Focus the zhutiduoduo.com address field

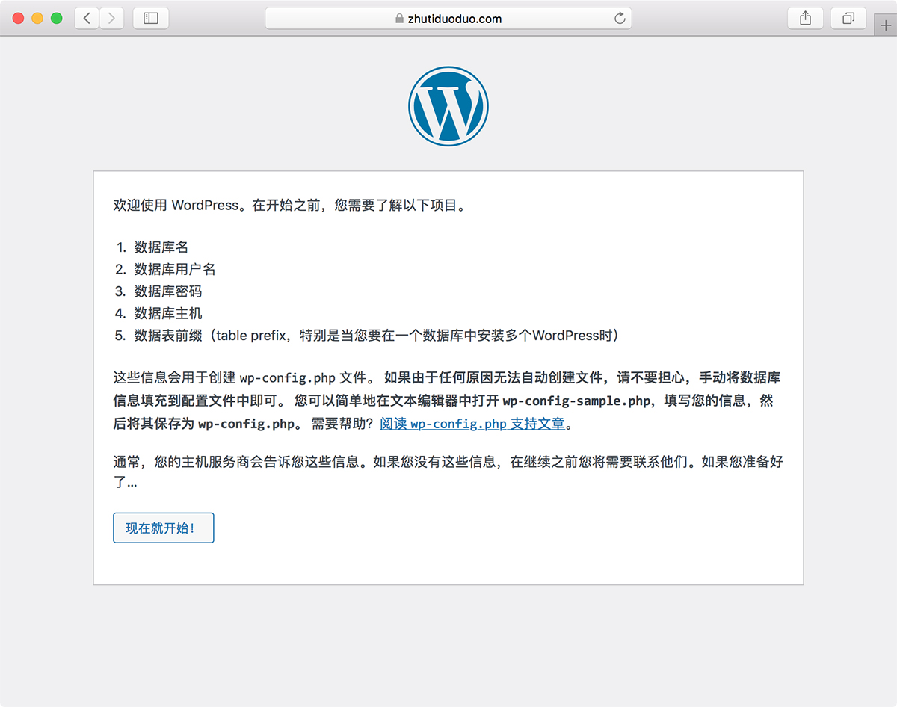click(x=449, y=19)
